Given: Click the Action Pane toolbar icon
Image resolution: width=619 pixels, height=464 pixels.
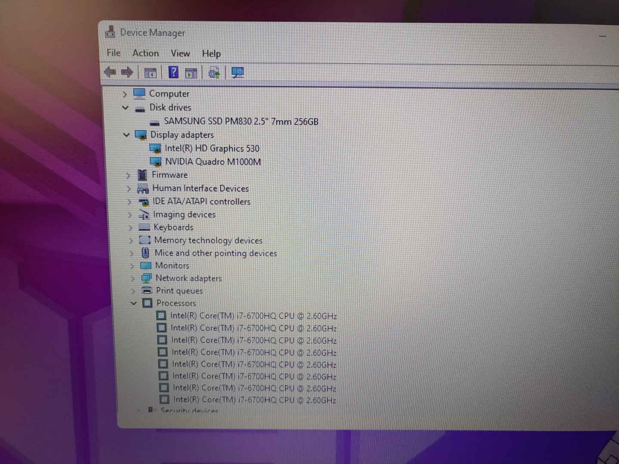Looking at the screenshot, I should tap(191, 73).
